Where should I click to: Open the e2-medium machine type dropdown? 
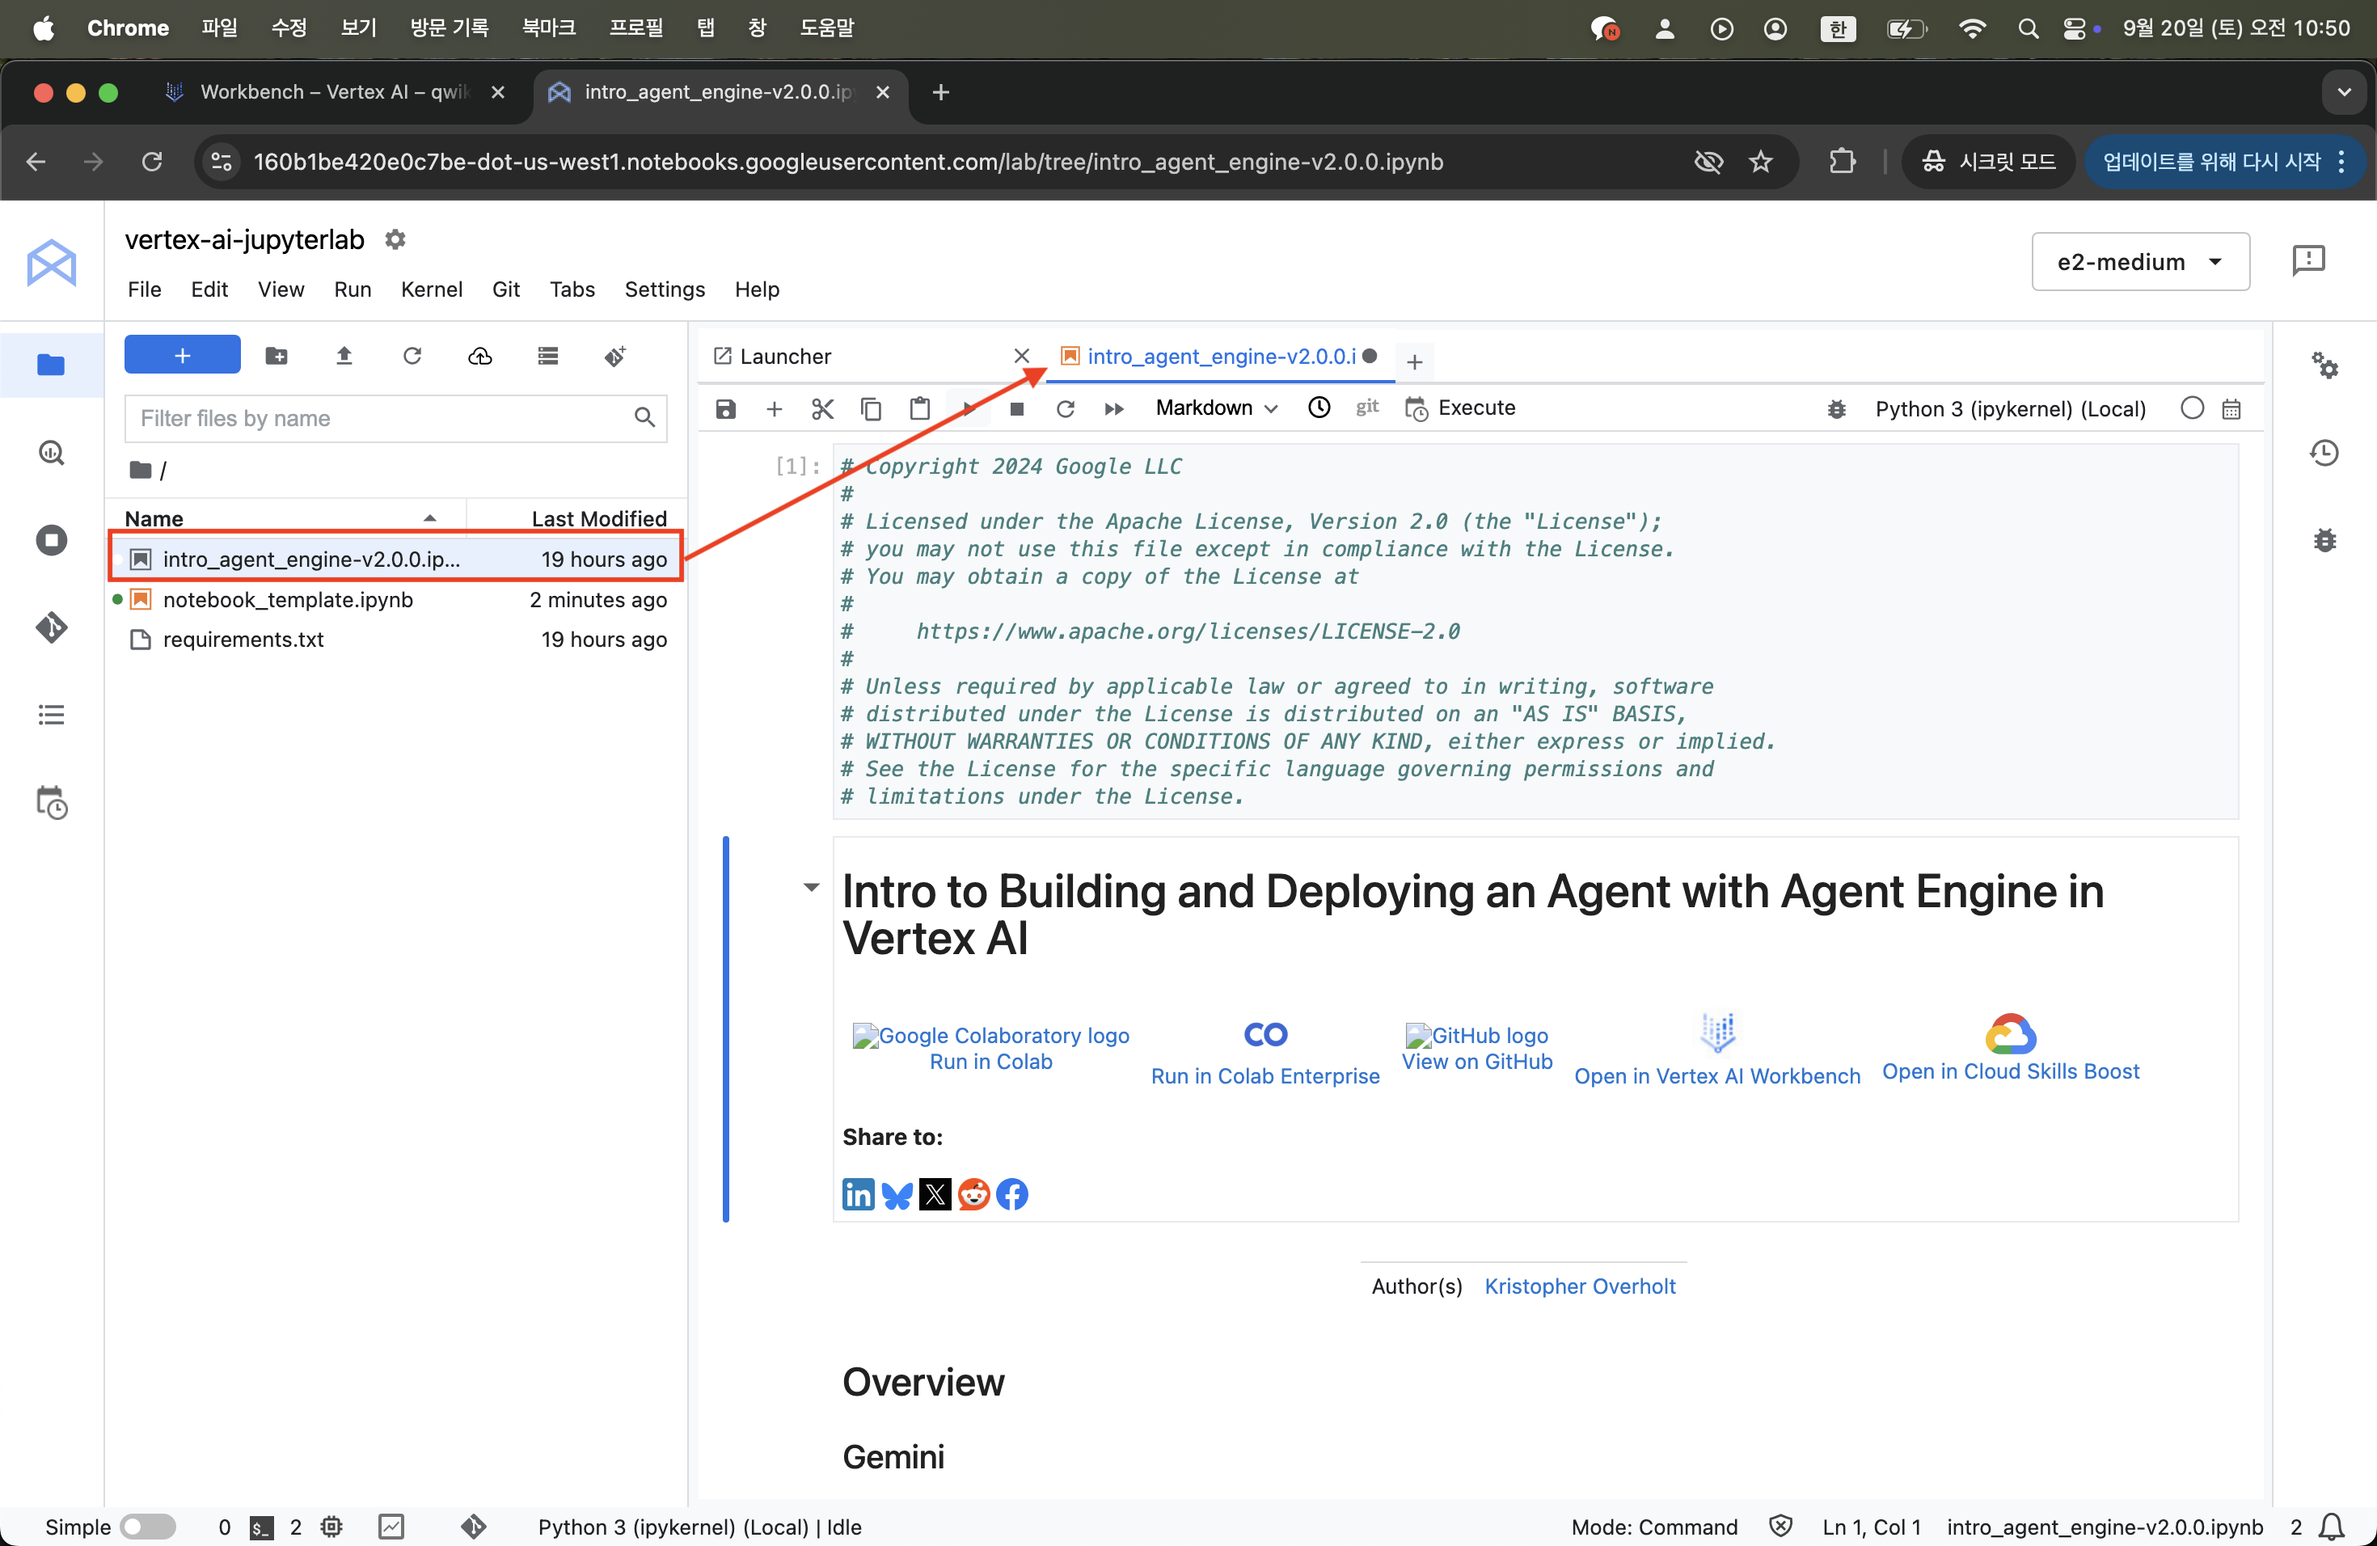pyautogui.click(x=2139, y=262)
